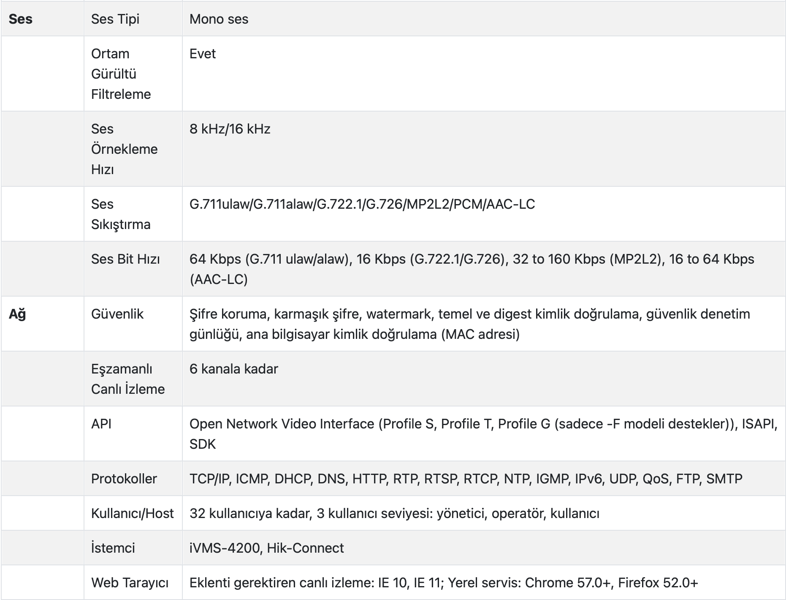Click the "Ses Tipi" label cell
The height and width of the screenshot is (600, 786).
[x=115, y=19]
